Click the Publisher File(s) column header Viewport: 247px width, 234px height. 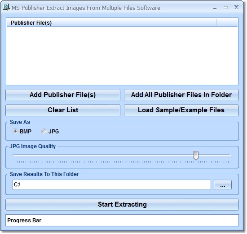click(111, 23)
